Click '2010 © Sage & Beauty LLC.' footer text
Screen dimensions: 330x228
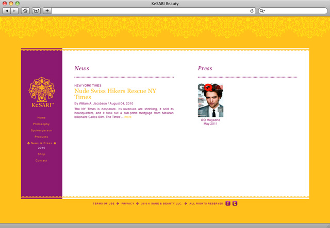tap(161, 204)
